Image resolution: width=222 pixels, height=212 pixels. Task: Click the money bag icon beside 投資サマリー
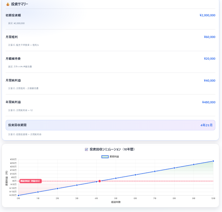tap(7, 4)
